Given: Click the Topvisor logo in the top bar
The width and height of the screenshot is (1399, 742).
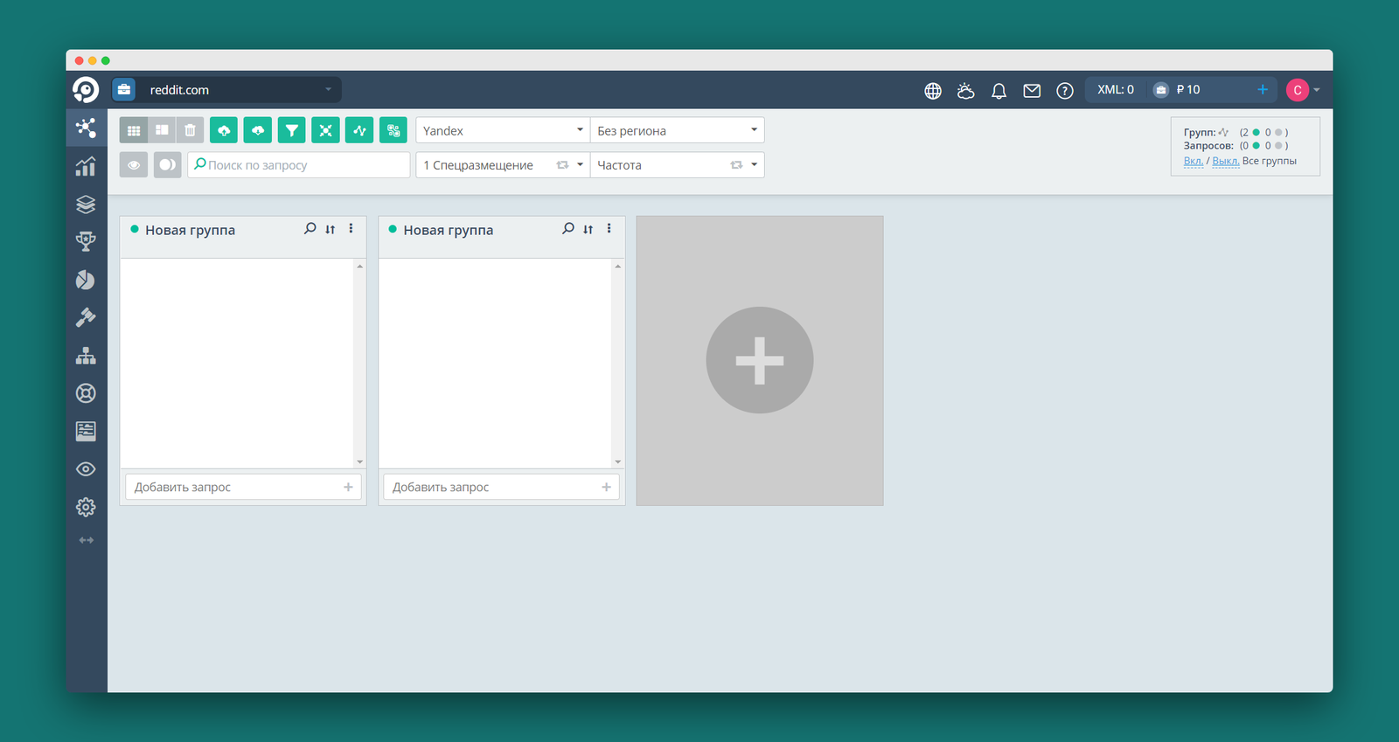Looking at the screenshot, I should coord(86,90).
